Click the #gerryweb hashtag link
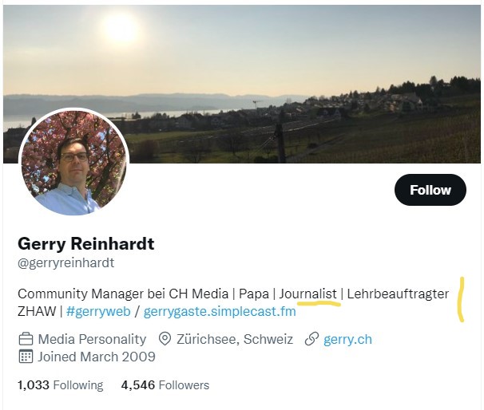Viewport: 484px width, 410px height. point(98,311)
